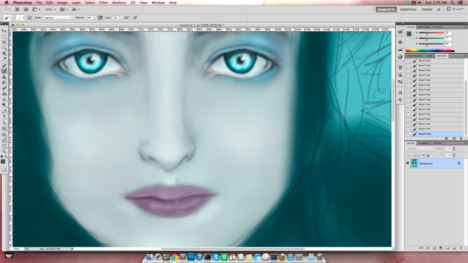This screenshot has width=468, height=263.
Task: Open the Layer menu
Action: [76, 3]
